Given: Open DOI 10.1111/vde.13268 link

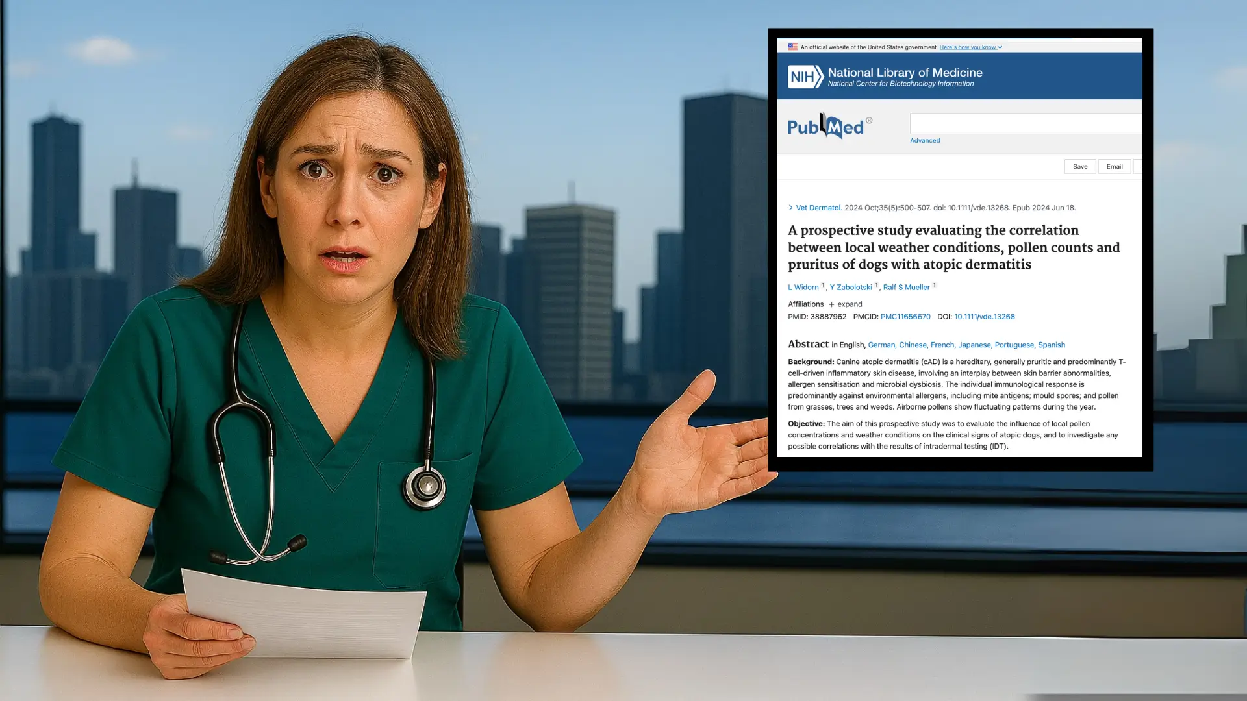Looking at the screenshot, I should (984, 317).
